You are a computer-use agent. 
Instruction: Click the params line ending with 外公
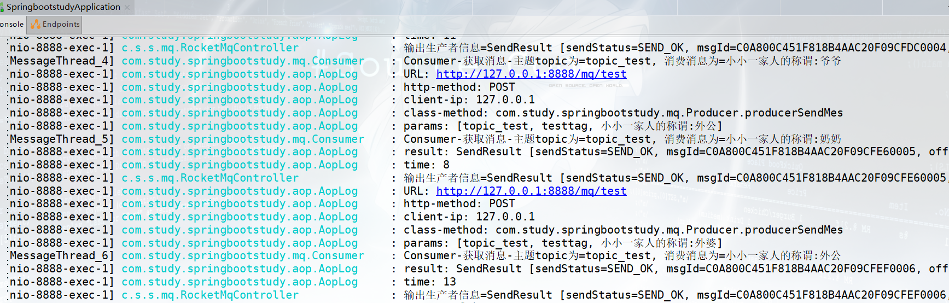click(563, 126)
